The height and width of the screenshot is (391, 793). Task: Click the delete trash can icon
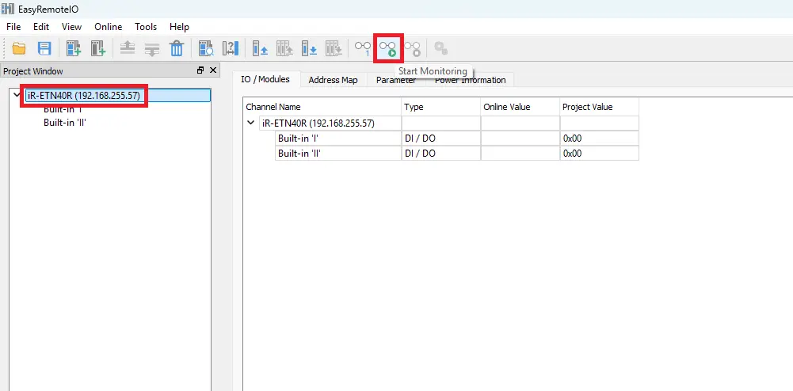[177, 48]
